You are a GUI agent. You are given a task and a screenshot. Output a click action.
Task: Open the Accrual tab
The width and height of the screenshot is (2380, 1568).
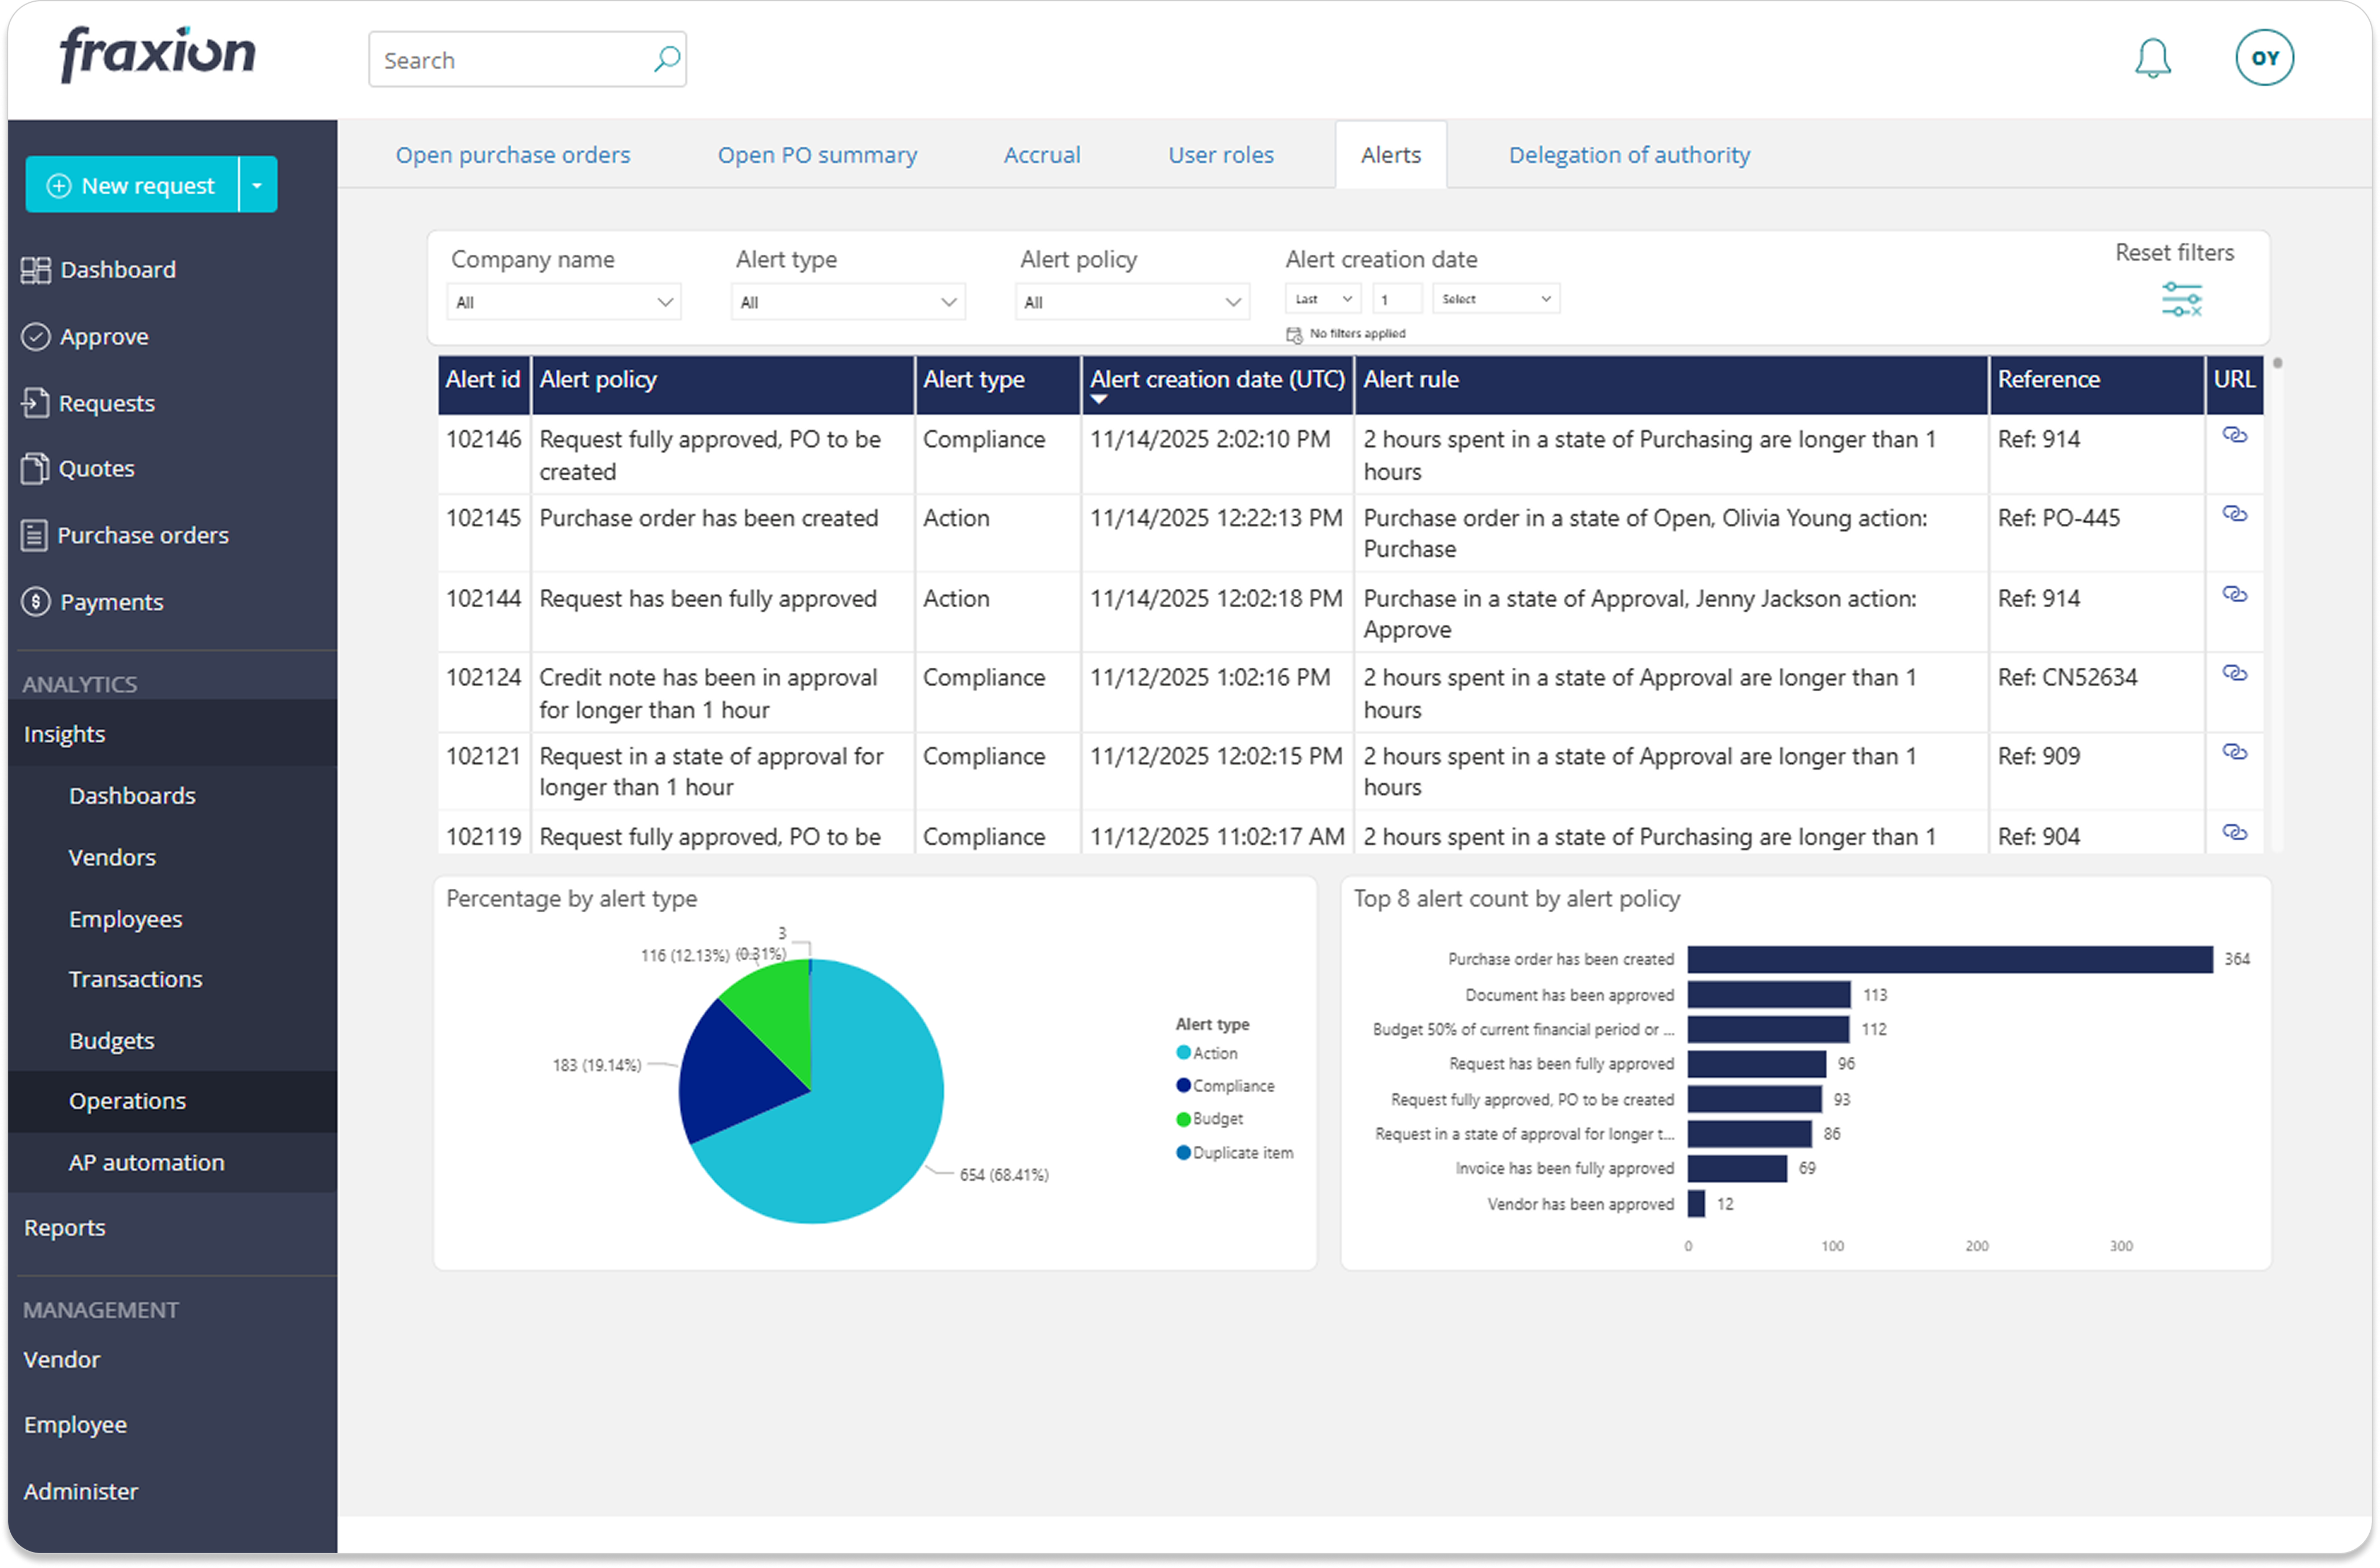pyautogui.click(x=1041, y=155)
